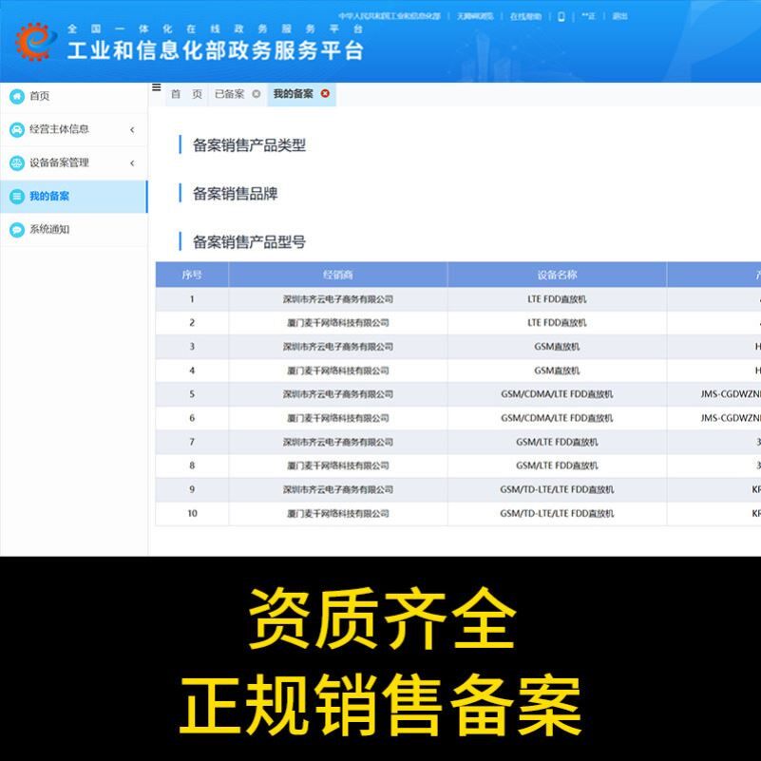Click GSM/TD-LTE/LTE FDD直放机 in row 10
This screenshot has height=761, width=761.
point(557,513)
